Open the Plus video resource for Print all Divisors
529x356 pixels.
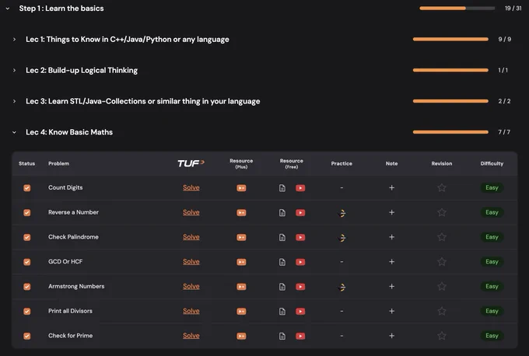click(x=241, y=311)
